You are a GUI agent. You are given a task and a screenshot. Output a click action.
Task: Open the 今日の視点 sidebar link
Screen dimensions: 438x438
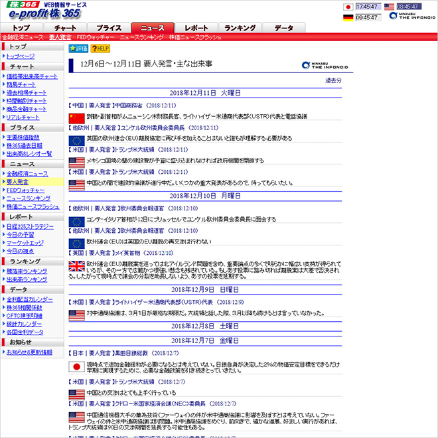click(x=21, y=252)
